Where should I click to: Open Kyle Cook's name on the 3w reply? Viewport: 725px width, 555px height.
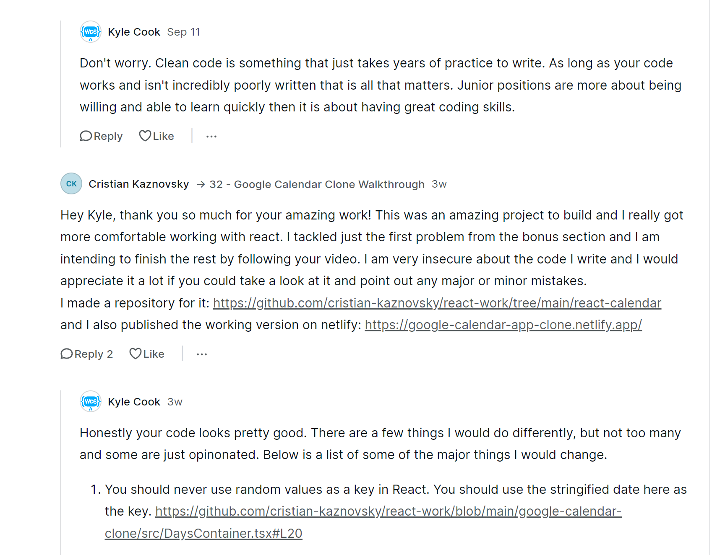134,402
